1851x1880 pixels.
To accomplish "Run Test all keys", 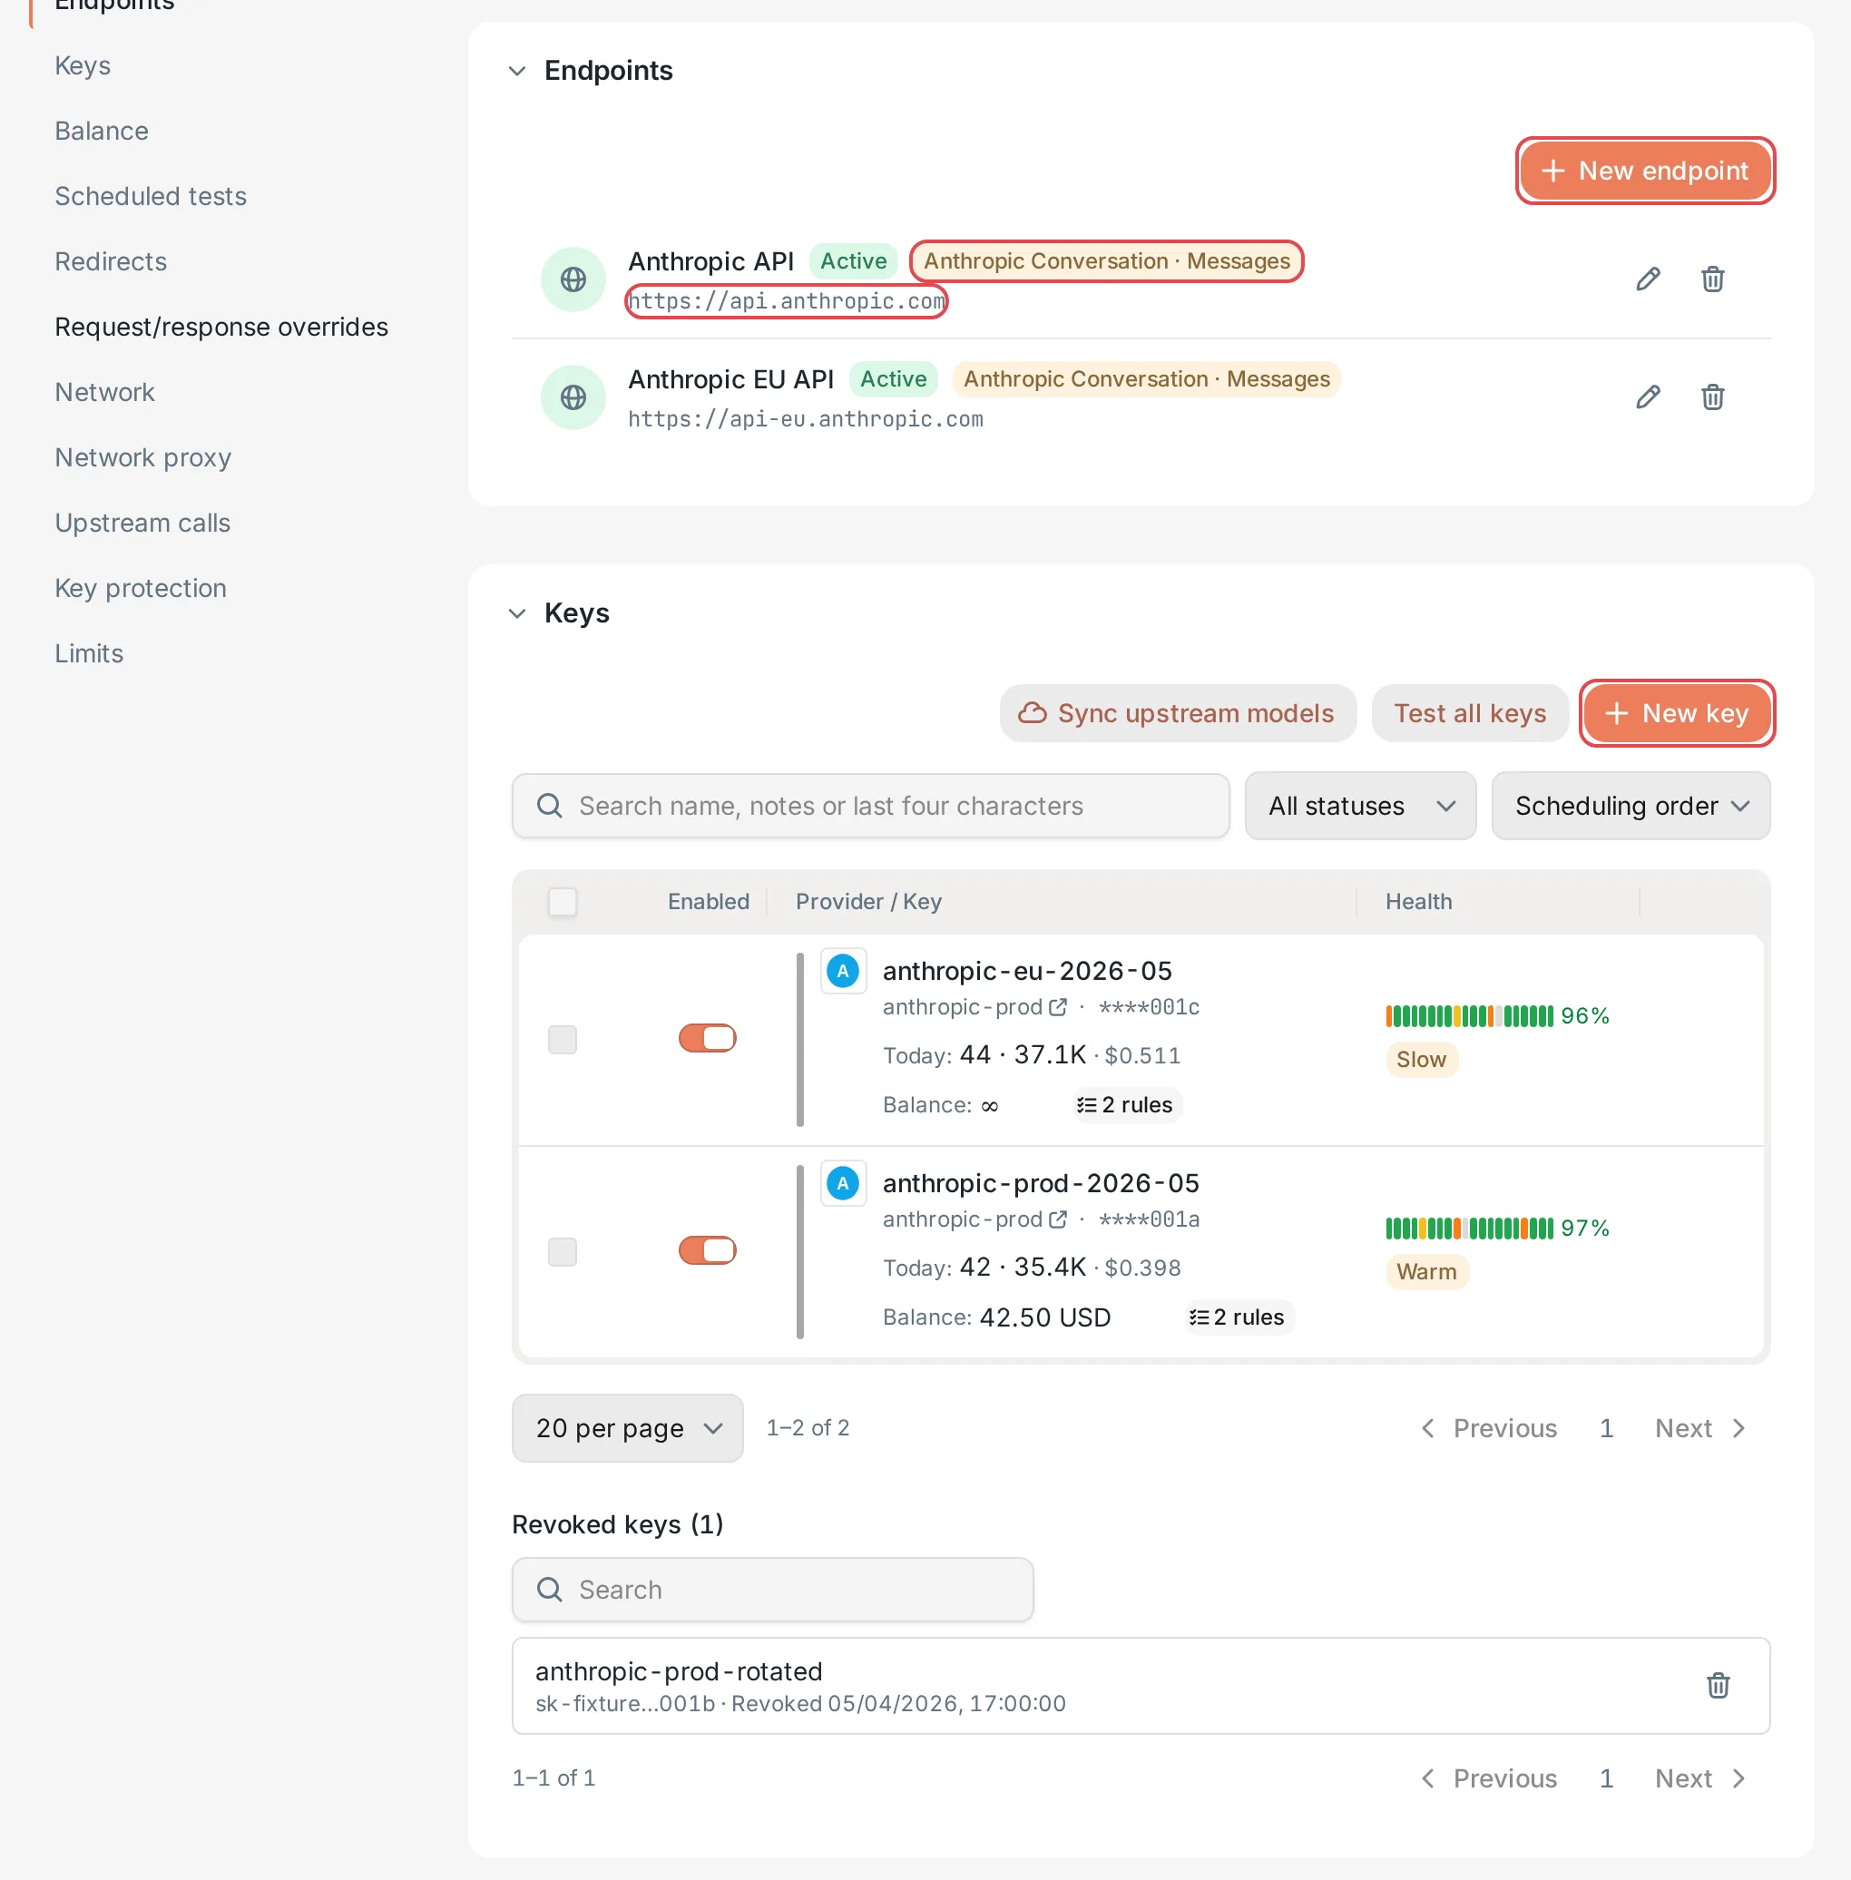I will coord(1469,712).
